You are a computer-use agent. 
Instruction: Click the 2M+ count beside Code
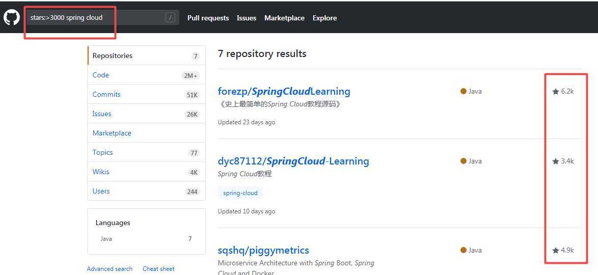191,75
